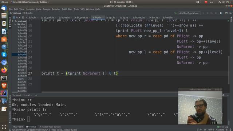
Task: Click line 27 in the editor gutter
Action: (30, 74)
